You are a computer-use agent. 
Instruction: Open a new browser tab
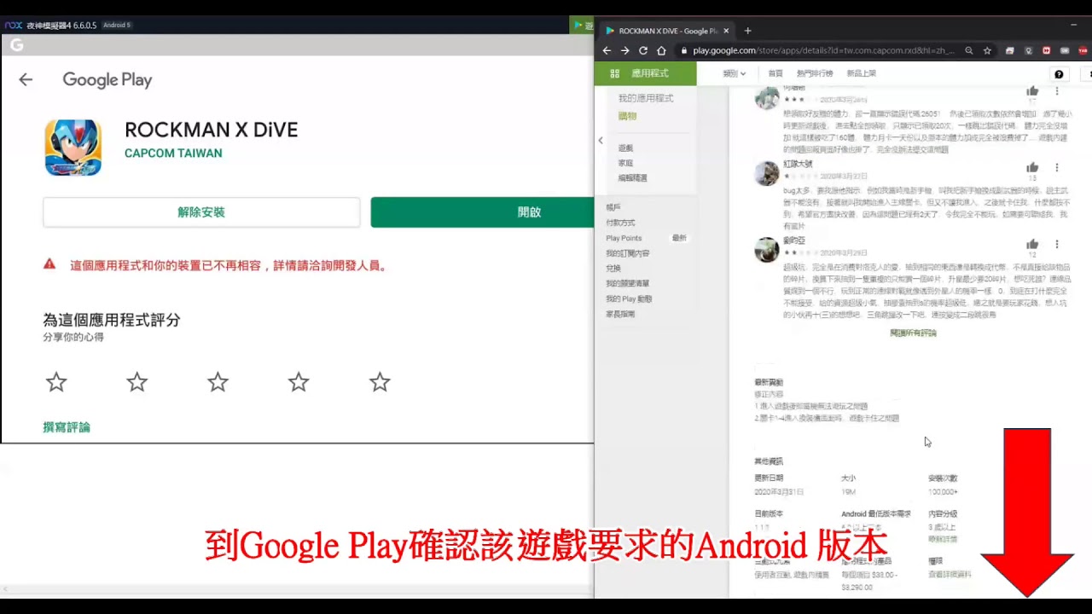748,31
